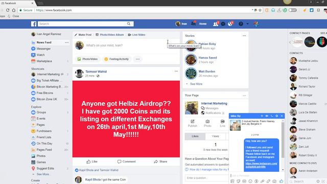The image size is (327, 184).
Task: Select the Views tab on Your Page
Action: (x=216, y=136)
